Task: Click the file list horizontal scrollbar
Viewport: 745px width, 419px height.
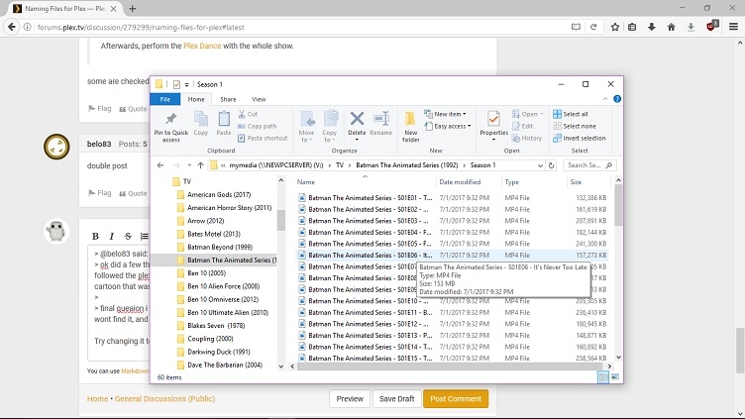Action: pos(451,367)
